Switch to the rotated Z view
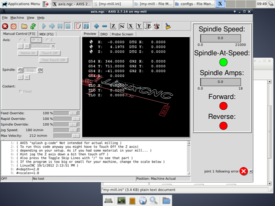This screenshot has width=275, height=206. (122, 26)
